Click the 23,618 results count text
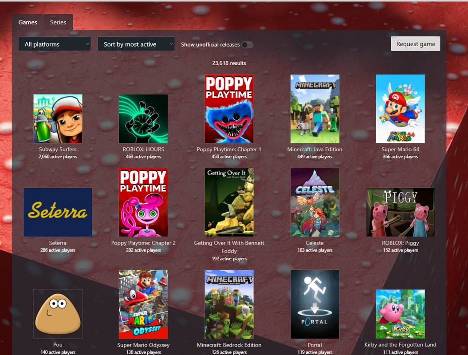 (229, 63)
